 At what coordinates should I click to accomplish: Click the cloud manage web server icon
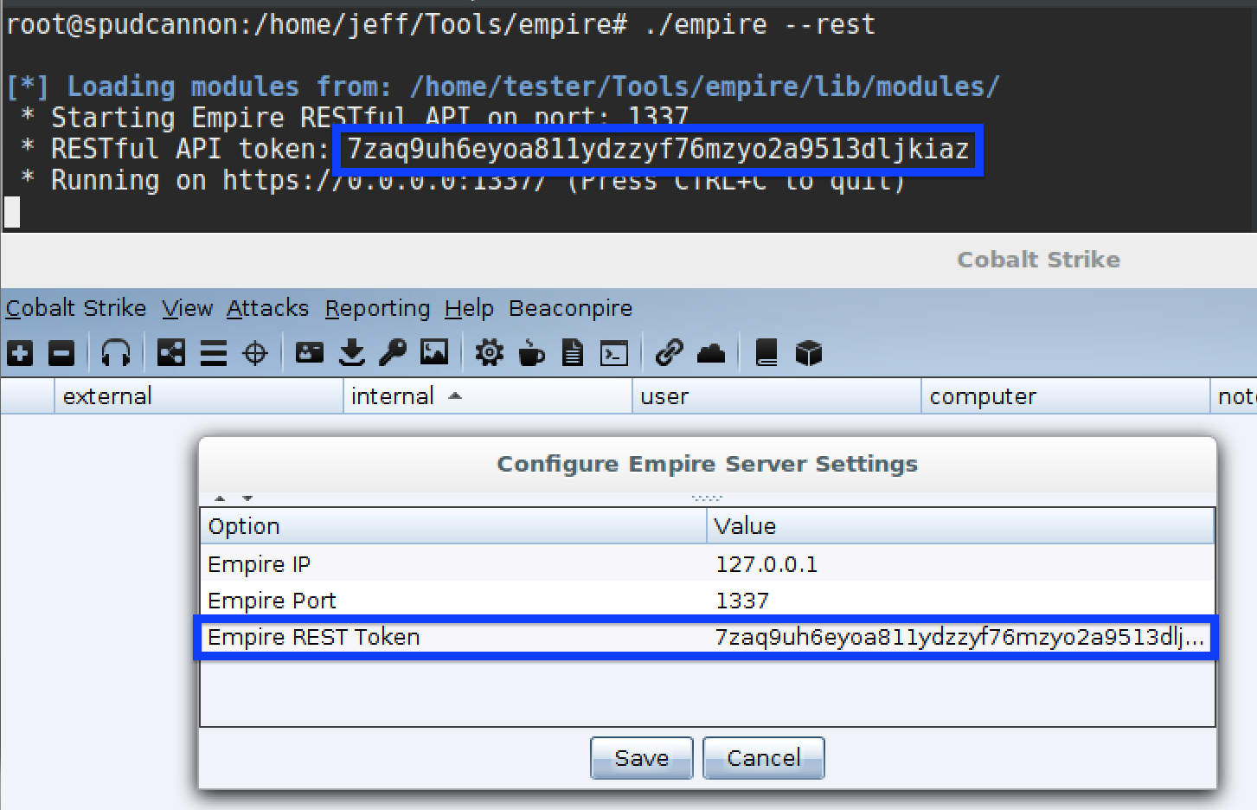(711, 353)
